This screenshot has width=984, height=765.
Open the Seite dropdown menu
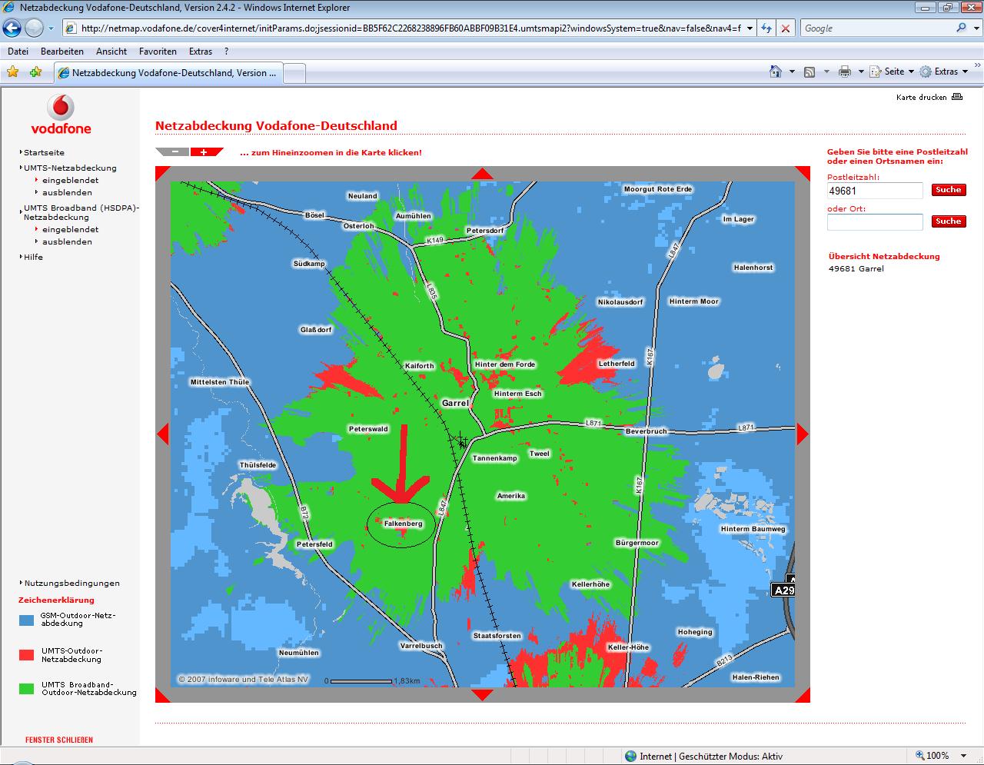893,72
